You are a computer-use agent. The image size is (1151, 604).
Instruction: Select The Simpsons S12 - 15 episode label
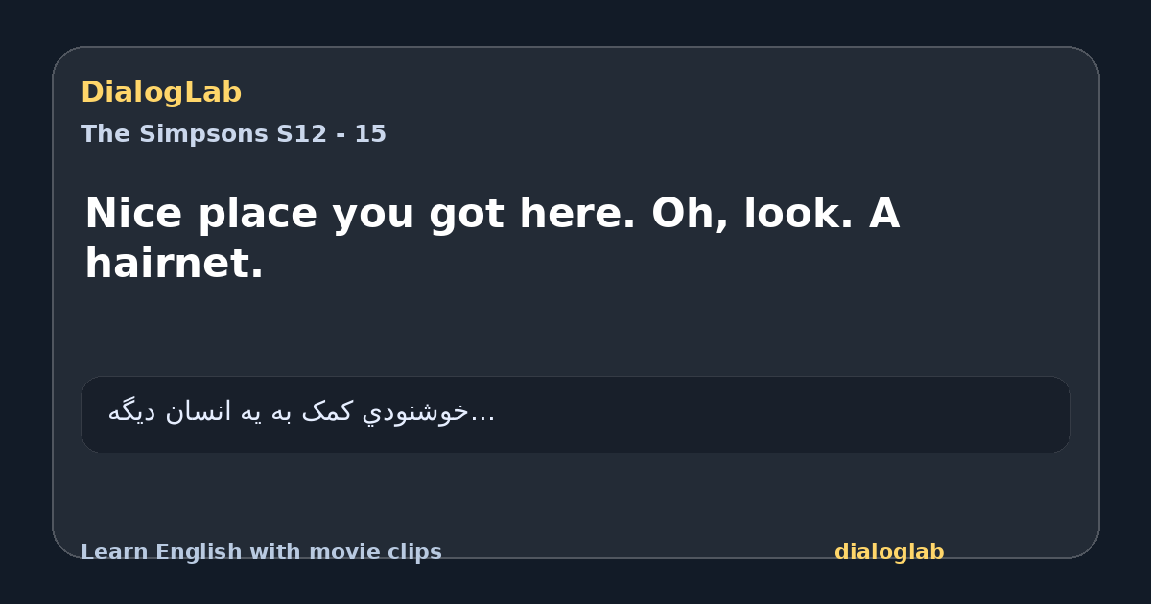[233, 134]
